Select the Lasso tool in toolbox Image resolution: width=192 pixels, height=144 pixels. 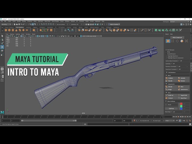pos(2,40)
